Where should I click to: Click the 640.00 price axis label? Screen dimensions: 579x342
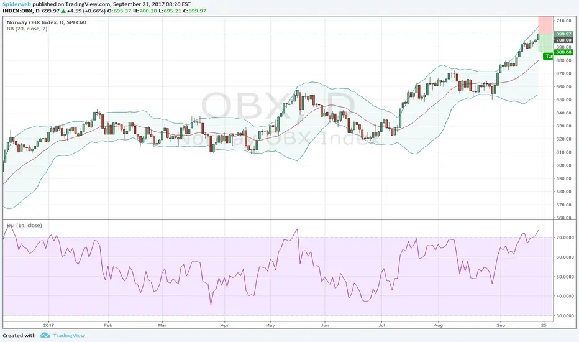(x=564, y=113)
